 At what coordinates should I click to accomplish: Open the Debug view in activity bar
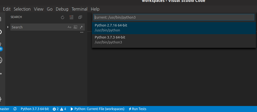coord(1,60)
